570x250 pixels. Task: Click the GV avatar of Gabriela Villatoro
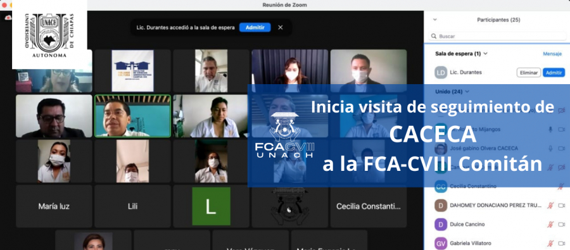pyautogui.click(x=441, y=243)
